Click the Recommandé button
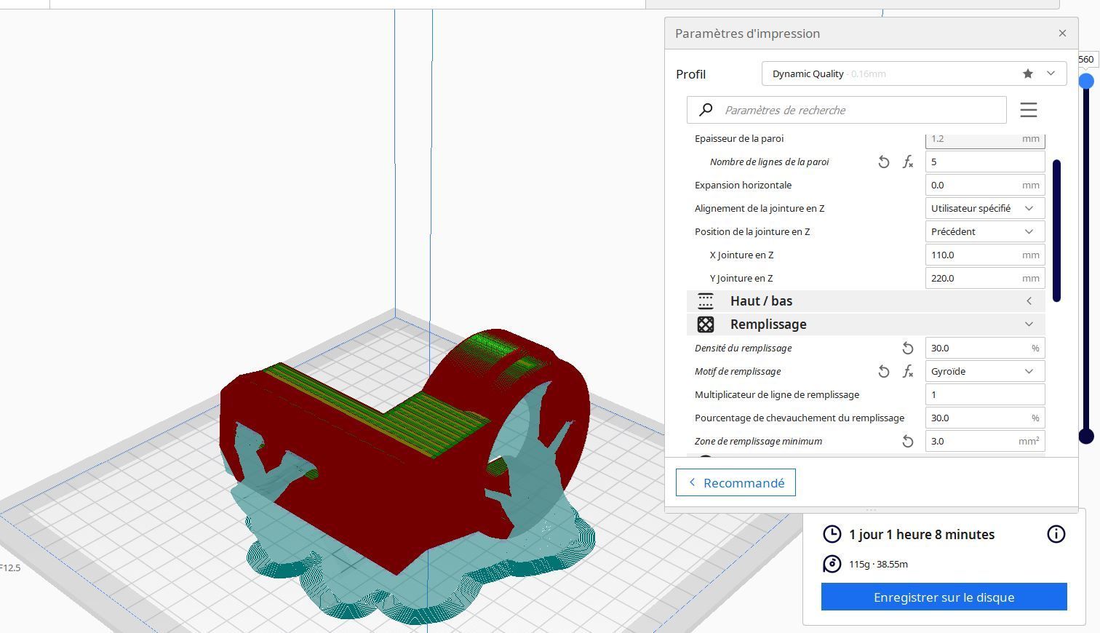 click(736, 483)
